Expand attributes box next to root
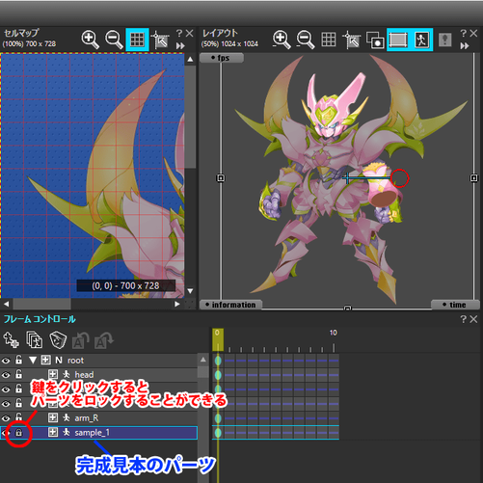The image size is (483, 483). 45,361
